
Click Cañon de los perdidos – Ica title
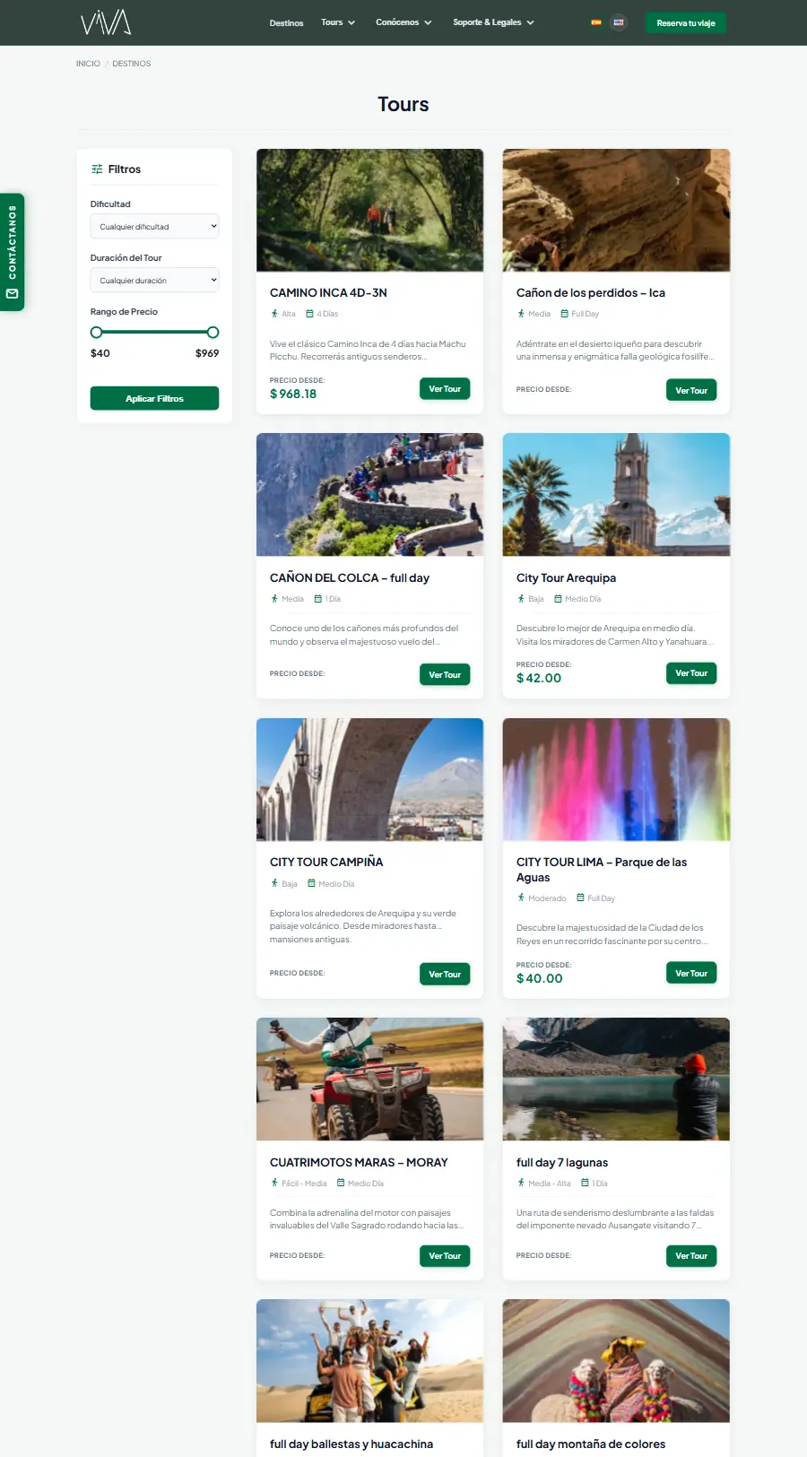(x=591, y=293)
